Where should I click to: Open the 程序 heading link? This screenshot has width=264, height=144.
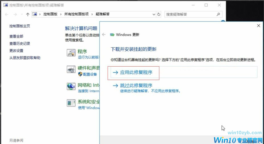tap(82, 51)
